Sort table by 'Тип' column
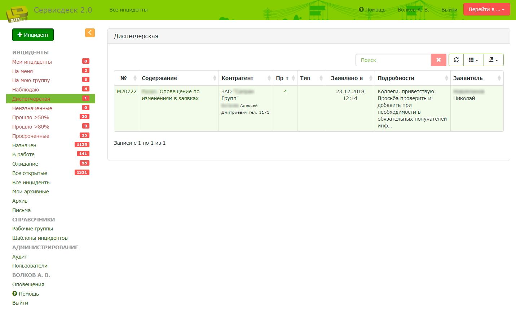The height and width of the screenshot is (319, 516). pyautogui.click(x=311, y=78)
